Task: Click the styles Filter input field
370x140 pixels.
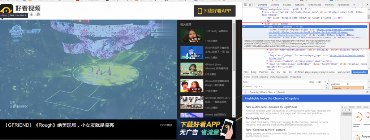Action: click(x=275, y=82)
